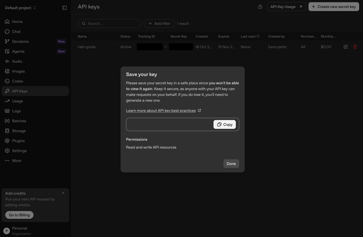Click the lock icon in header
363x237 pixels.
click(x=260, y=7)
